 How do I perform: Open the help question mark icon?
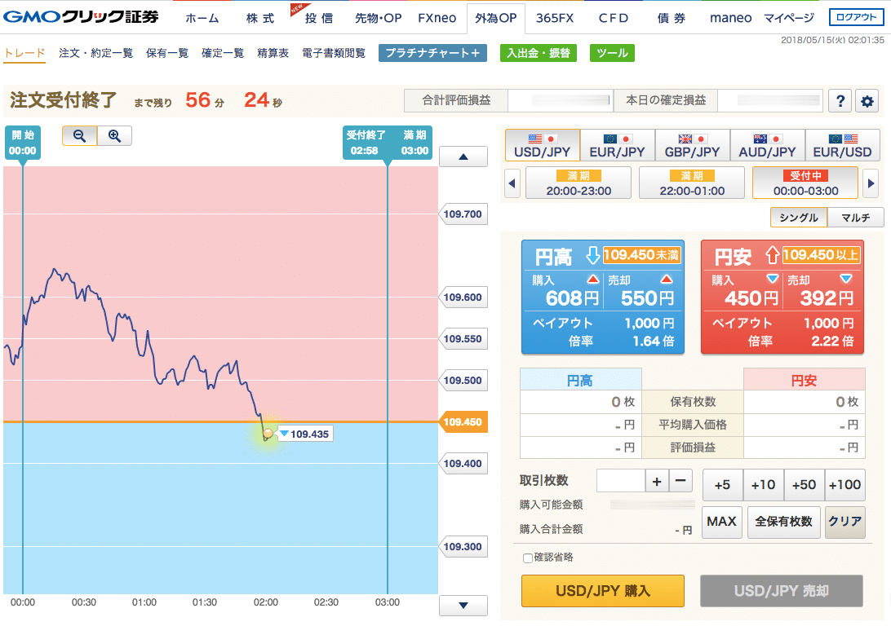pyautogui.click(x=840, y=101)
